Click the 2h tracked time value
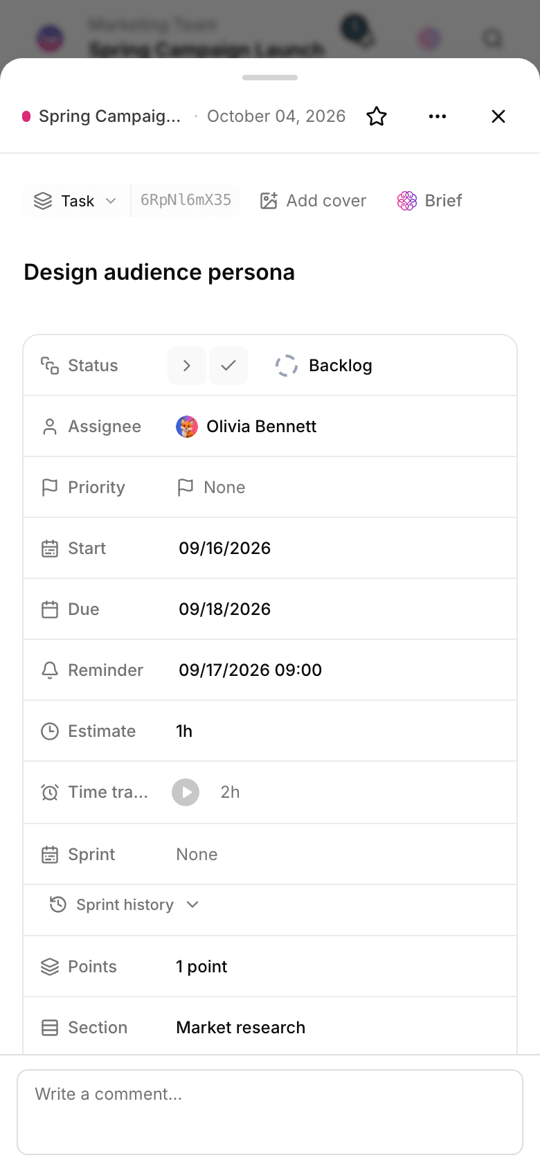Viewport: 540px width, 1169px height. coord(230,792)
